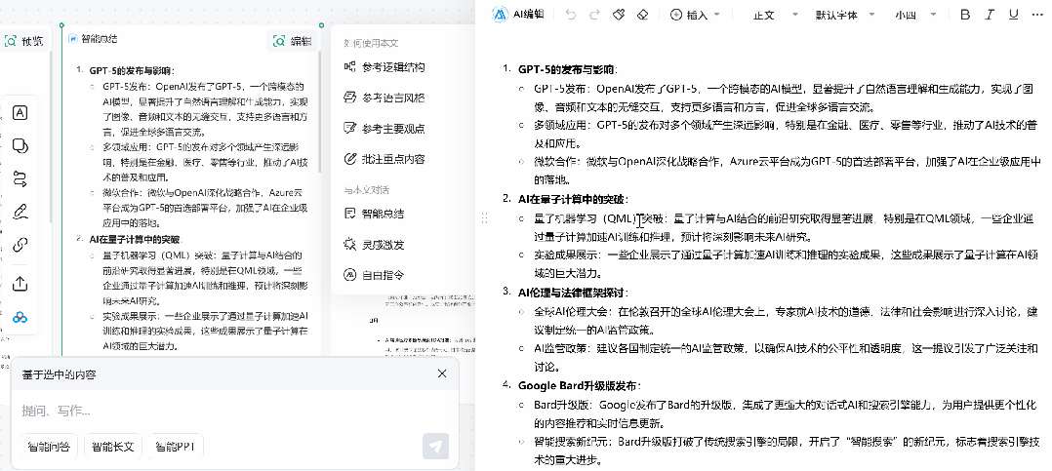The width and height of the screenshot is (1052, 471).
Task: Click the 智能PPT button
Action: click(175, 447)
